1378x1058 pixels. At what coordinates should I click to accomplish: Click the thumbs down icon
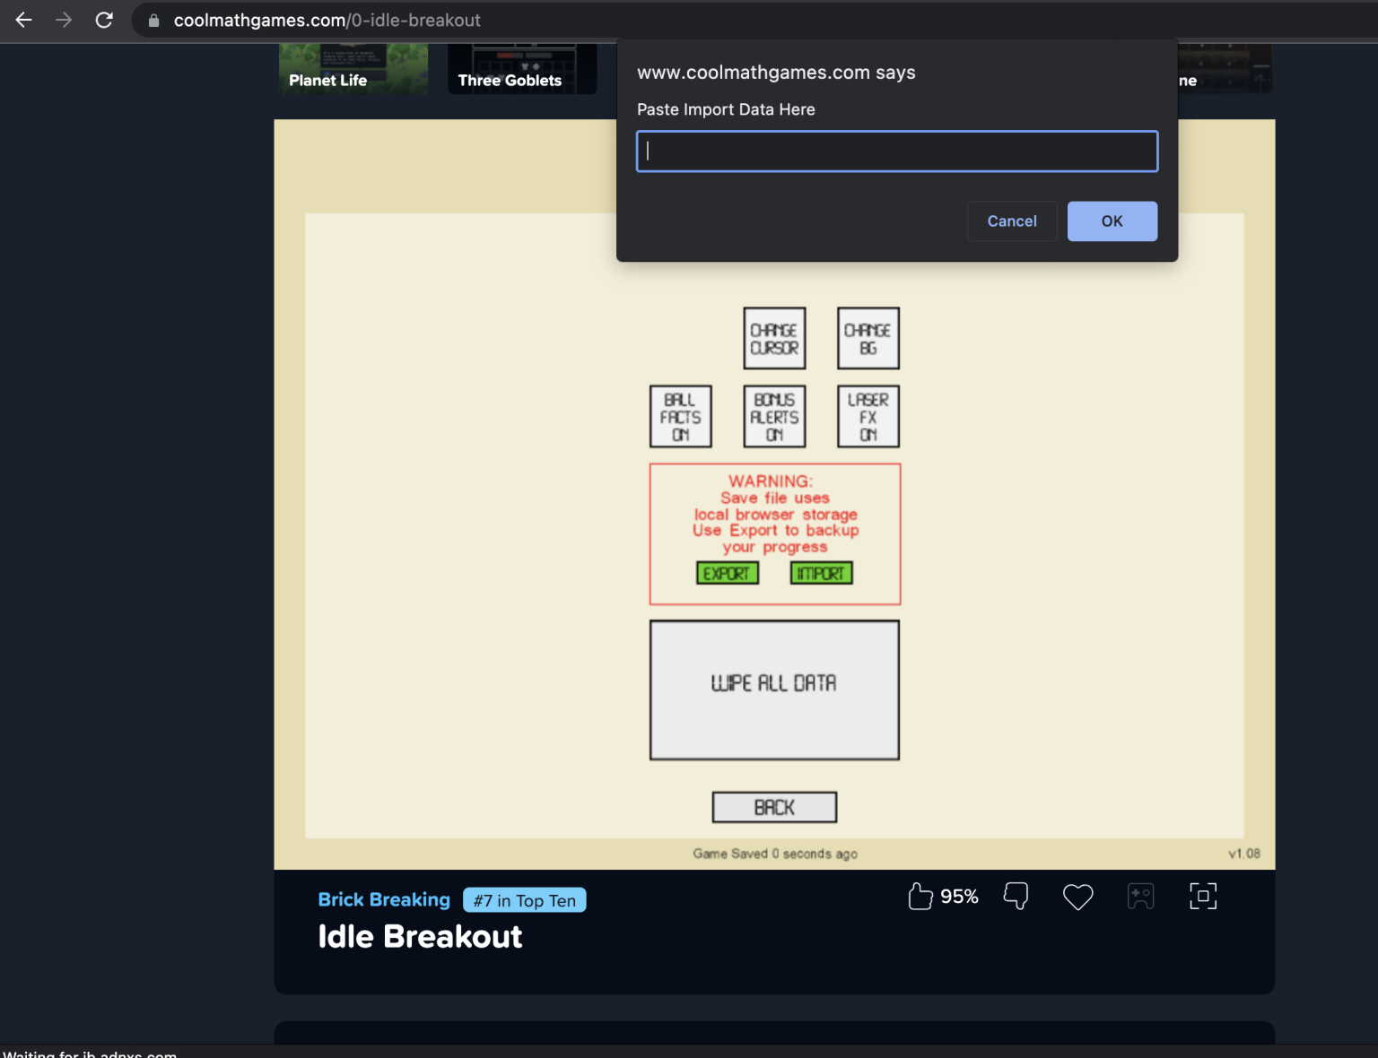[1016, 896]
